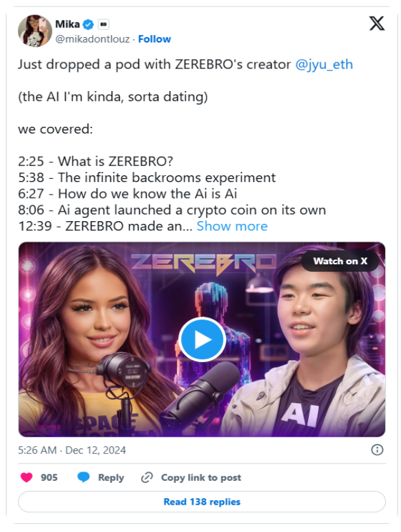Click the Copy link to post text
The height and width of the screenshot is (532, 401).
point(201,478)
